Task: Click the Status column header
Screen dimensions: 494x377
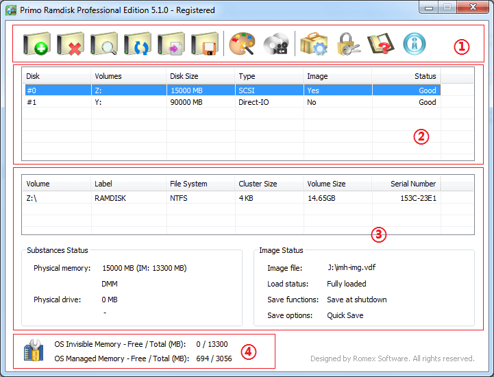Action: tap(406, 76)
